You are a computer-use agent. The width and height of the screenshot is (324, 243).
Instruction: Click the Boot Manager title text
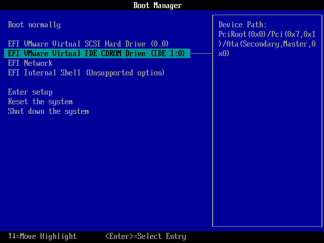157,5
